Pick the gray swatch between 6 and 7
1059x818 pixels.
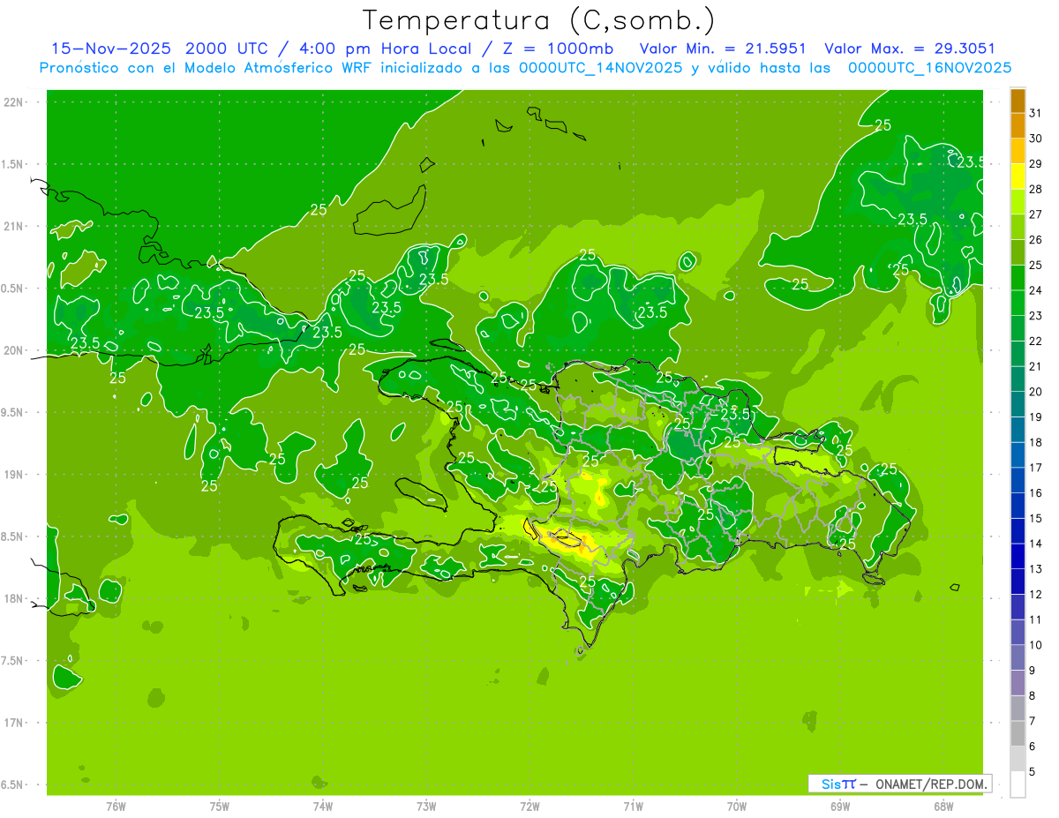(1018, 734)
